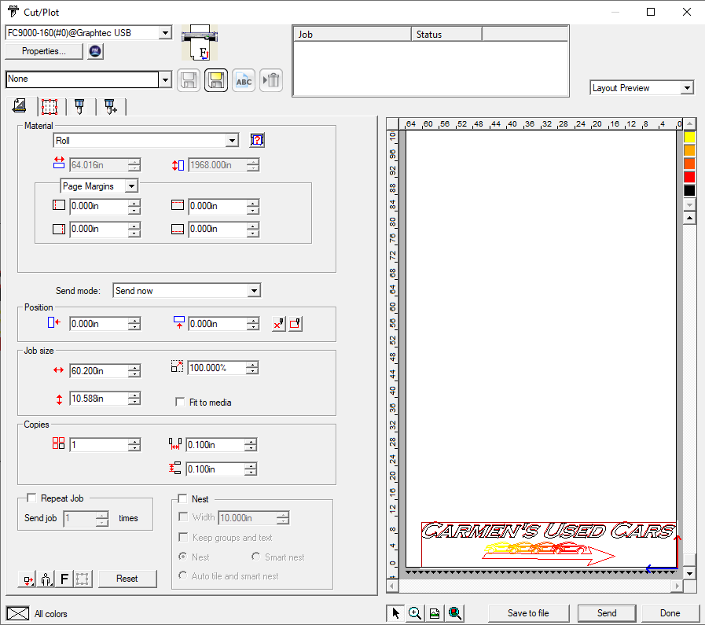Open the Properties settings for the Graphtec plotter
Screen dimensions: 705x625
coord(43,51)
